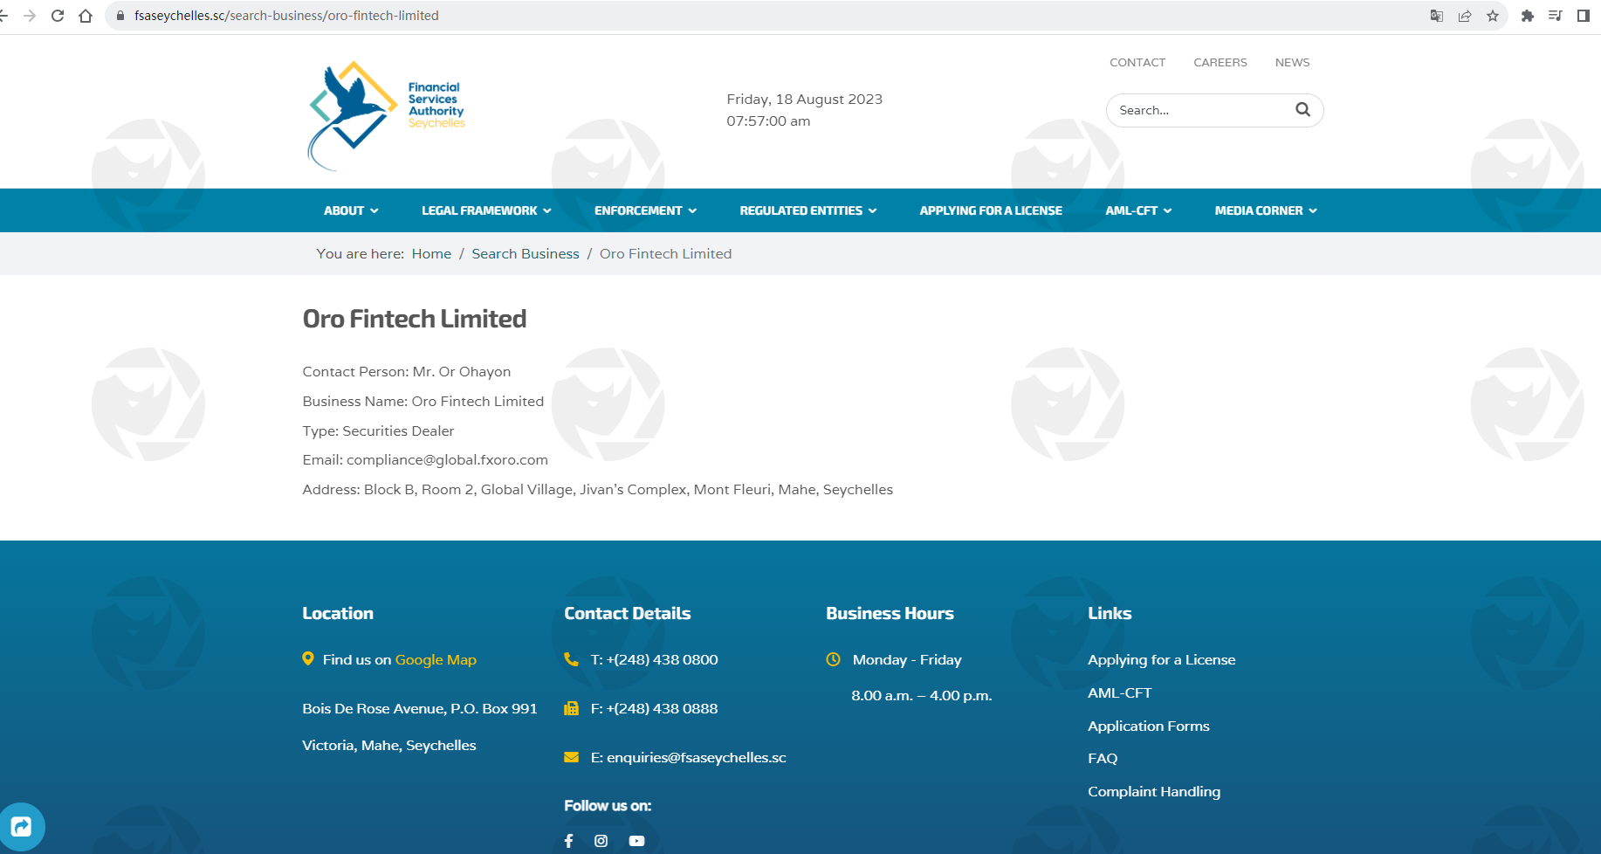Open the Facebook social icon
1601x854 pixels.
pos(568,841)
